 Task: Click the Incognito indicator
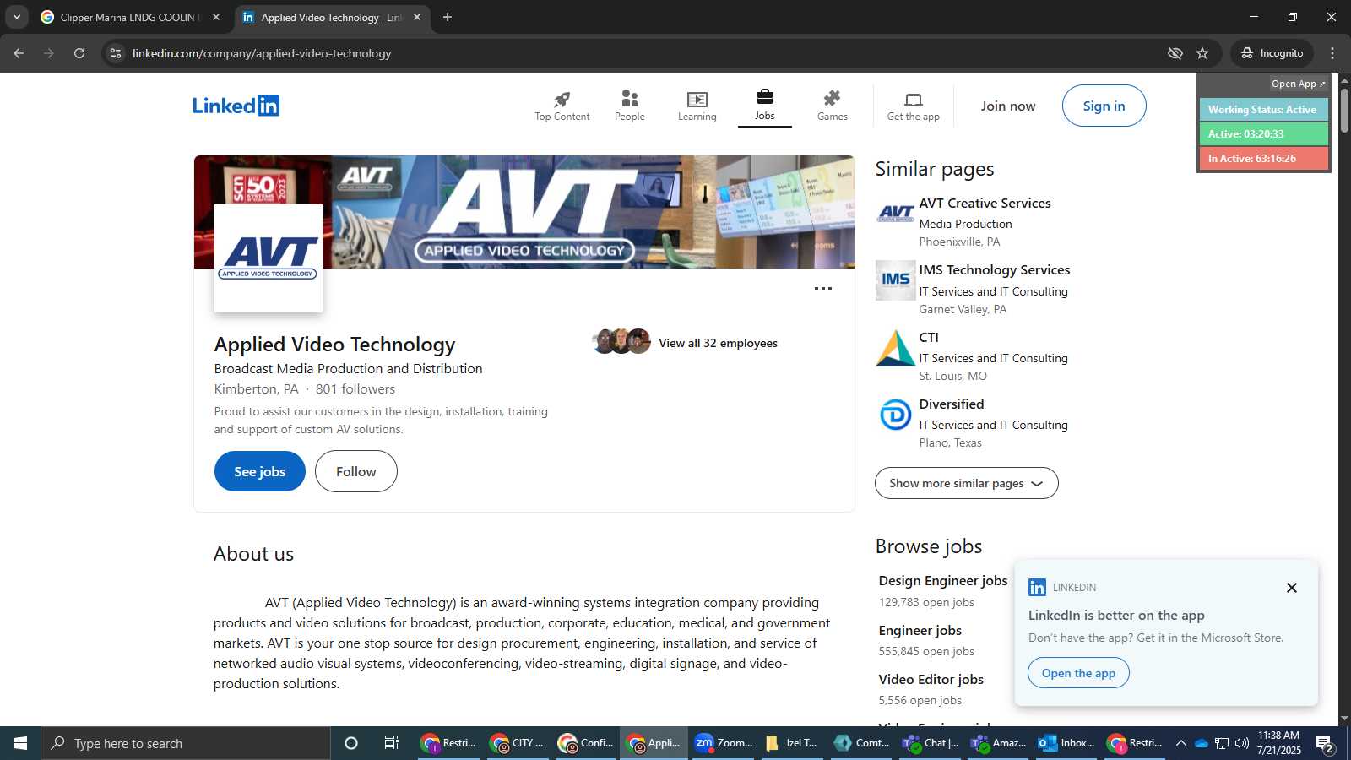coord(1272,53)
